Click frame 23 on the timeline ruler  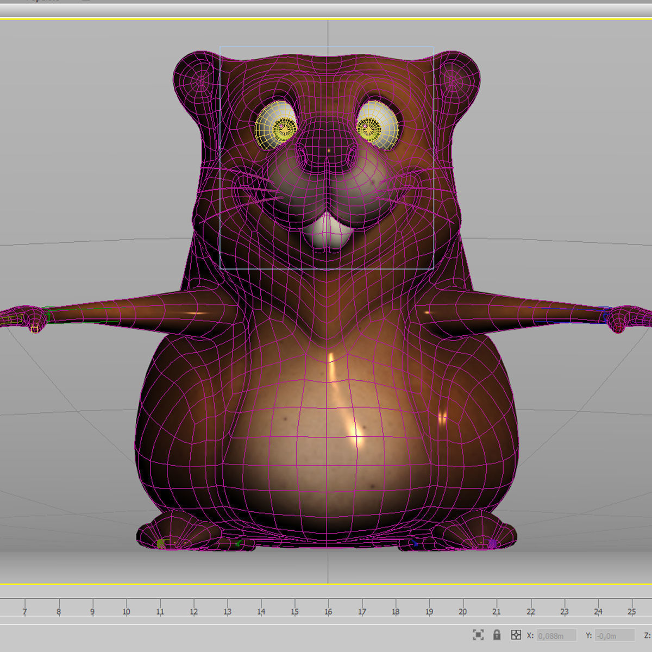coord(564,611)
